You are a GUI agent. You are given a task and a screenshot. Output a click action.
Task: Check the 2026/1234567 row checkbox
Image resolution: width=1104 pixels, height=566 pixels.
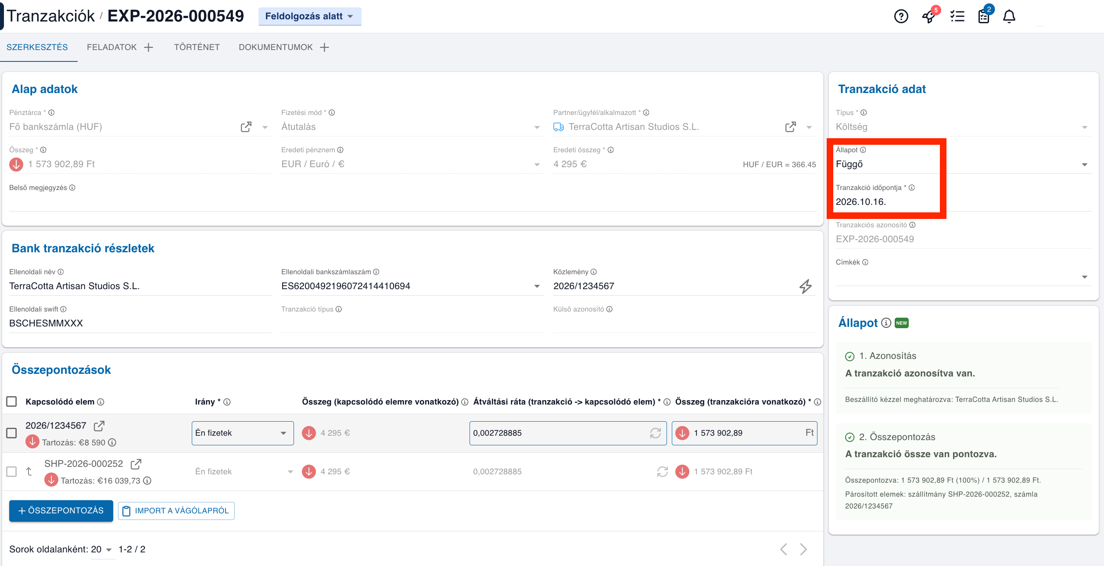(x=12, y=433)
